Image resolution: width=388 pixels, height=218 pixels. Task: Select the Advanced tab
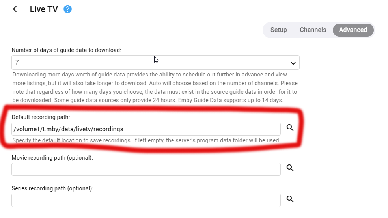point(353,30)
